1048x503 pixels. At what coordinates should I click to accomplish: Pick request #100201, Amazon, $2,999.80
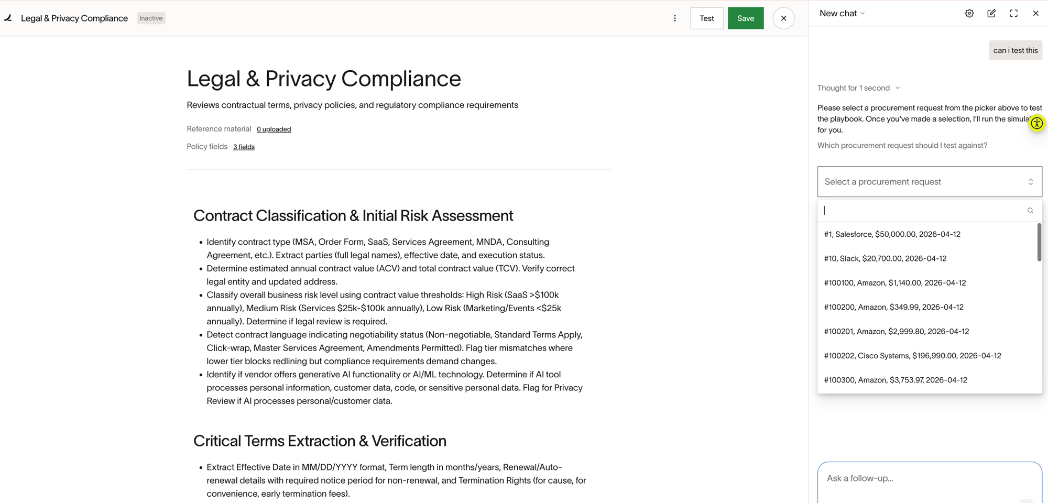tap(927, 332)
